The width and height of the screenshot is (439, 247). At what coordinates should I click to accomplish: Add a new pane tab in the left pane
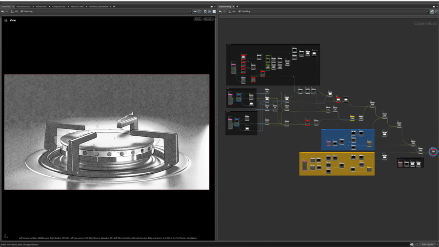point(114,6)
